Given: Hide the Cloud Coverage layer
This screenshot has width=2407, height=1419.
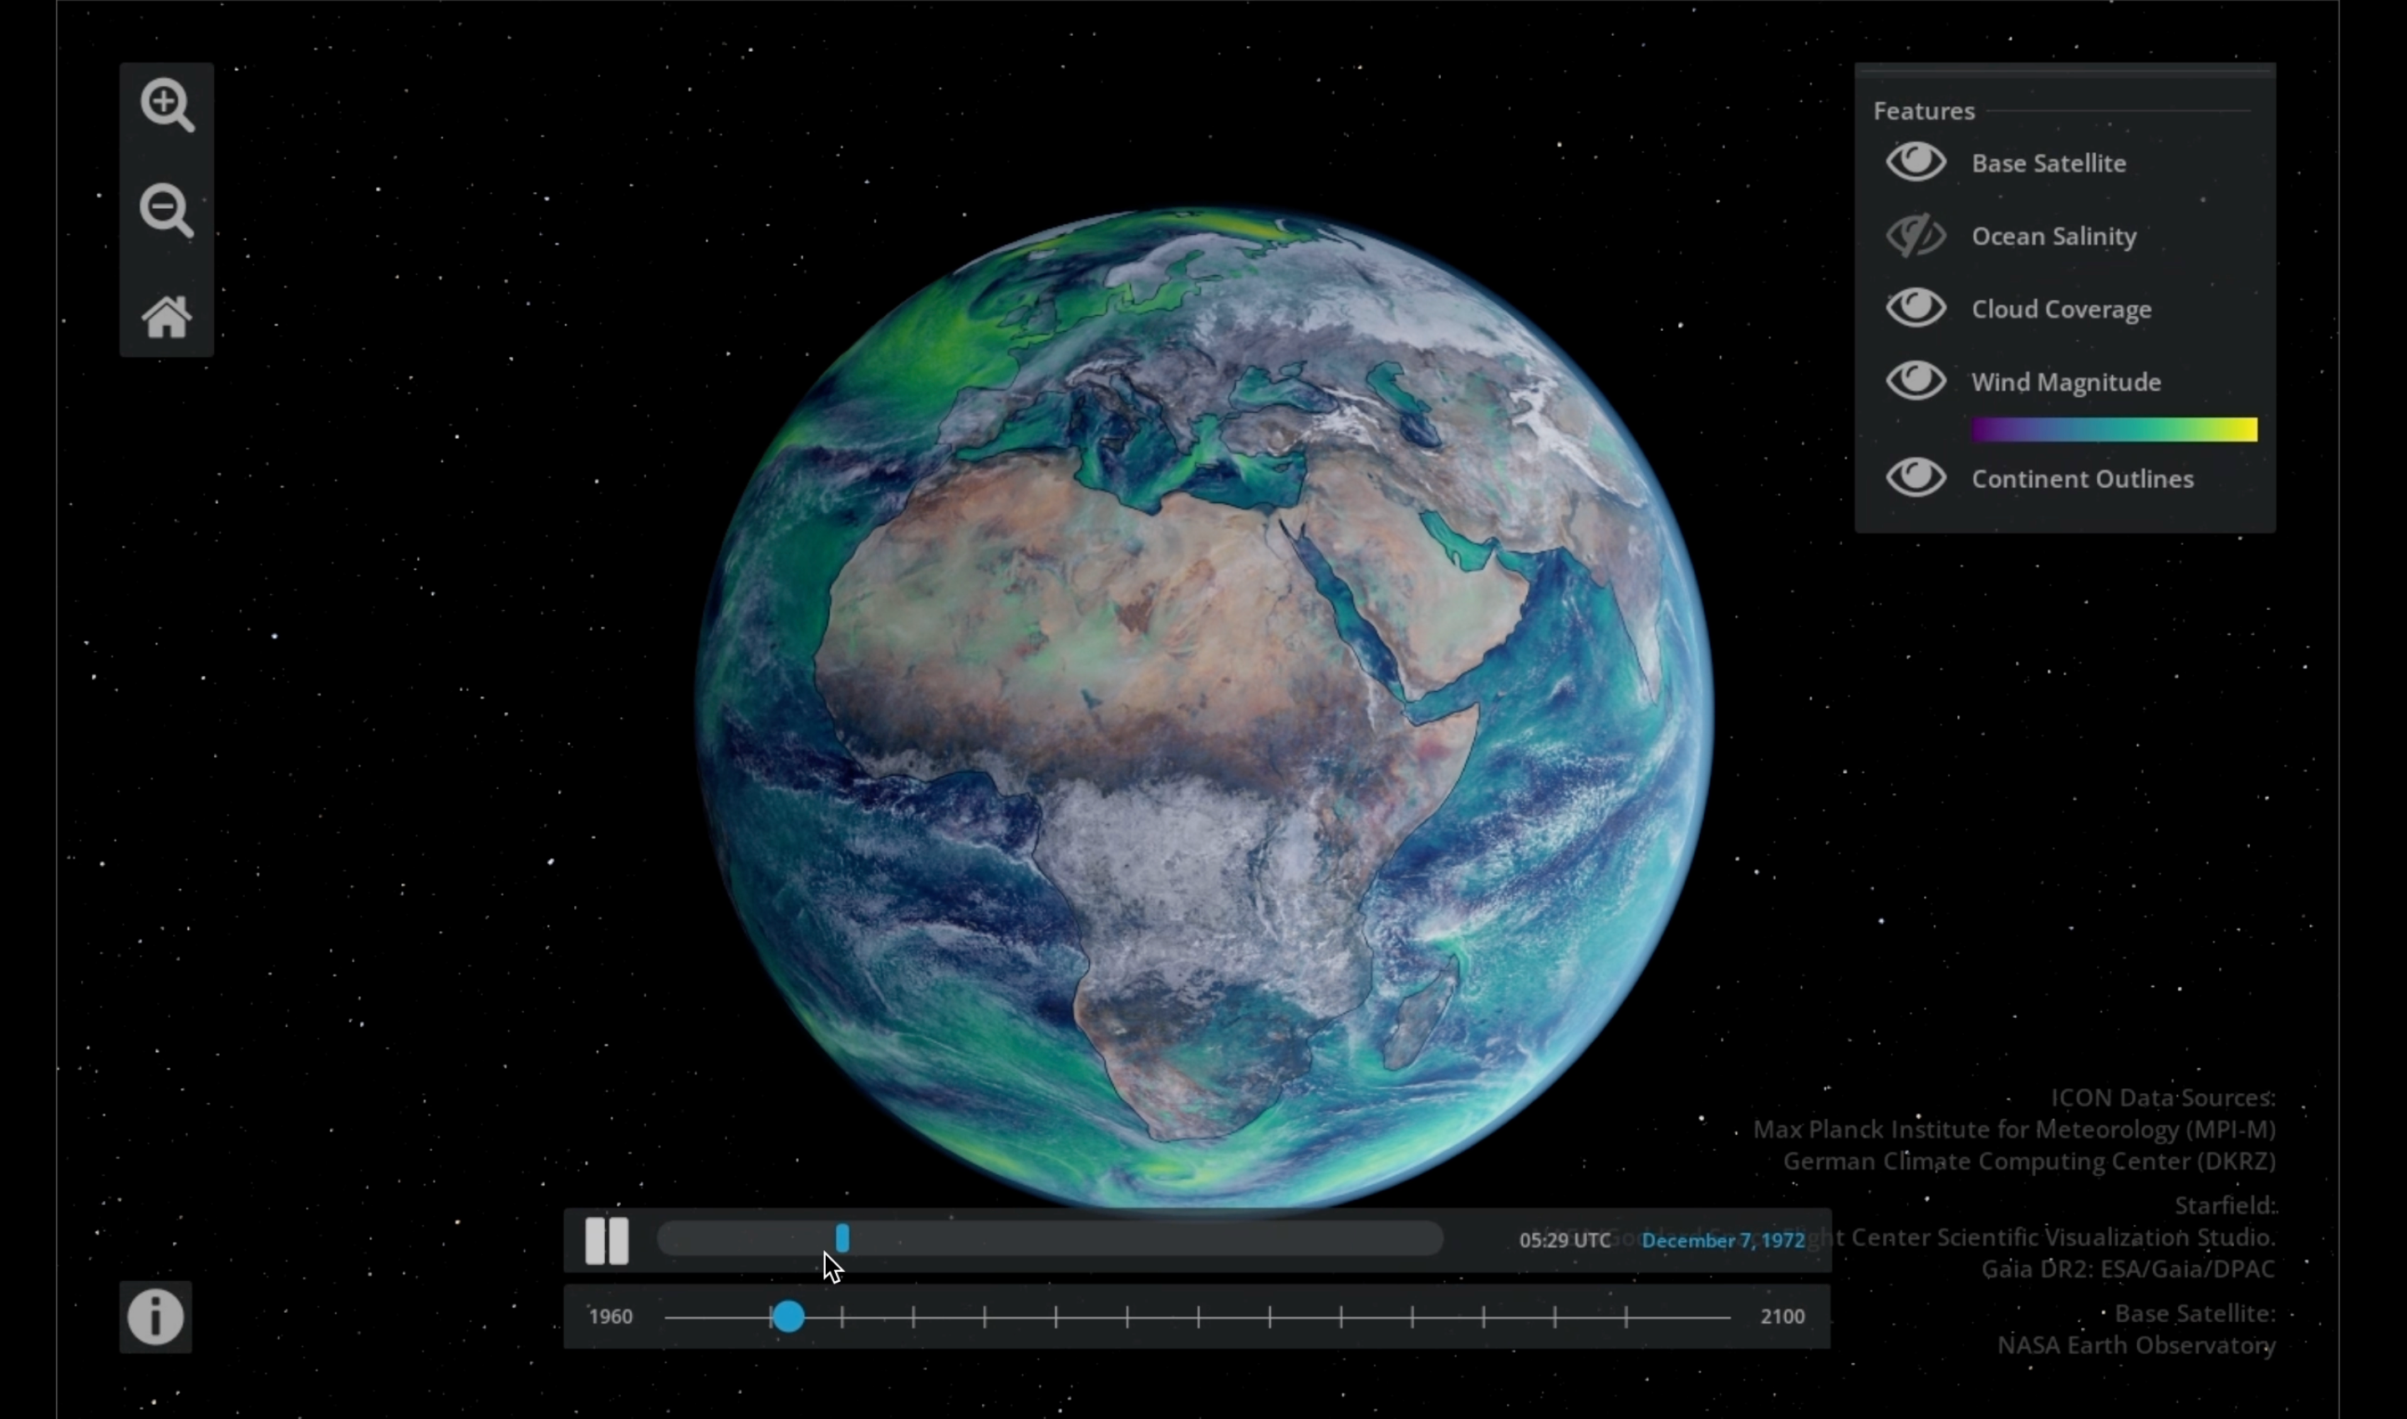Looking at the screenshot, I should (x=1916, y=308).
